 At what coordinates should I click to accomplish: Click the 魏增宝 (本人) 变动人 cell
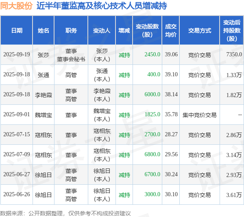point(102,115)
